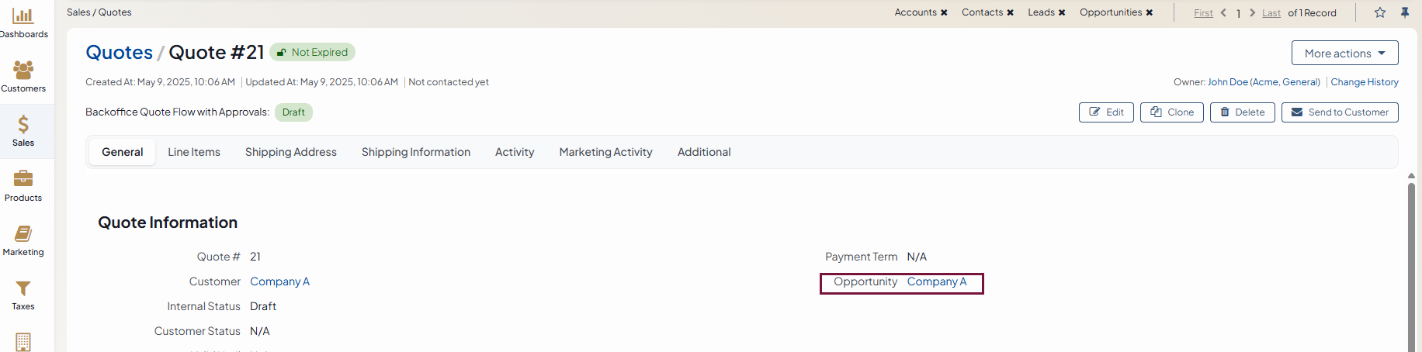Click the vertical page scrollbar
The width and height of the screenshot is (1422, 352).
pyautogui.click(x=1411, y=264)
